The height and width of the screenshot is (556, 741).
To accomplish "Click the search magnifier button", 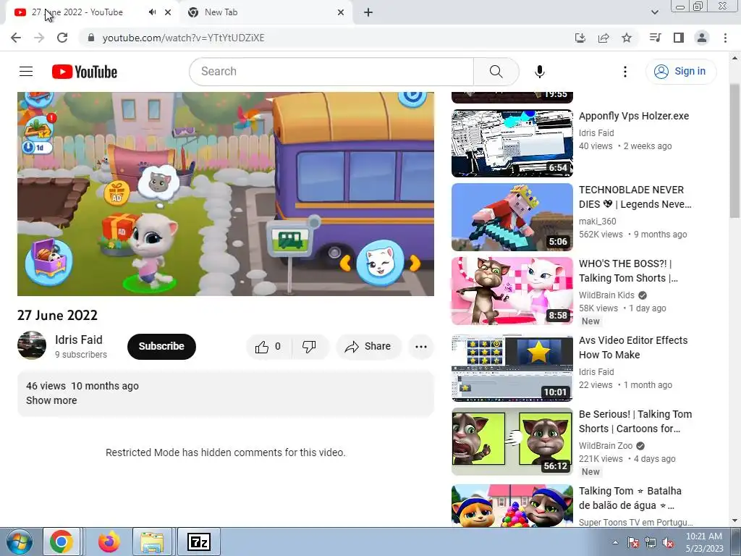I will [x=496, y=72].
